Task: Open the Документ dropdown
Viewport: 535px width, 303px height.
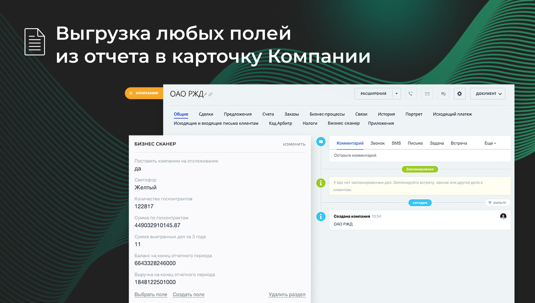Action: click(488, 94)
